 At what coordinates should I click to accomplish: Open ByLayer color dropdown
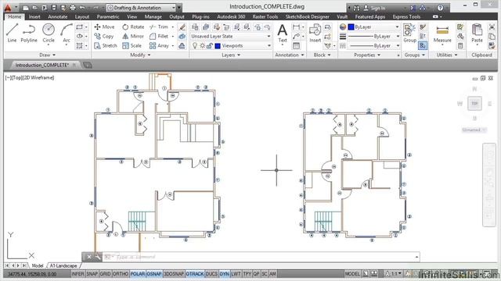pyautogui.click(x=373, y=27)
